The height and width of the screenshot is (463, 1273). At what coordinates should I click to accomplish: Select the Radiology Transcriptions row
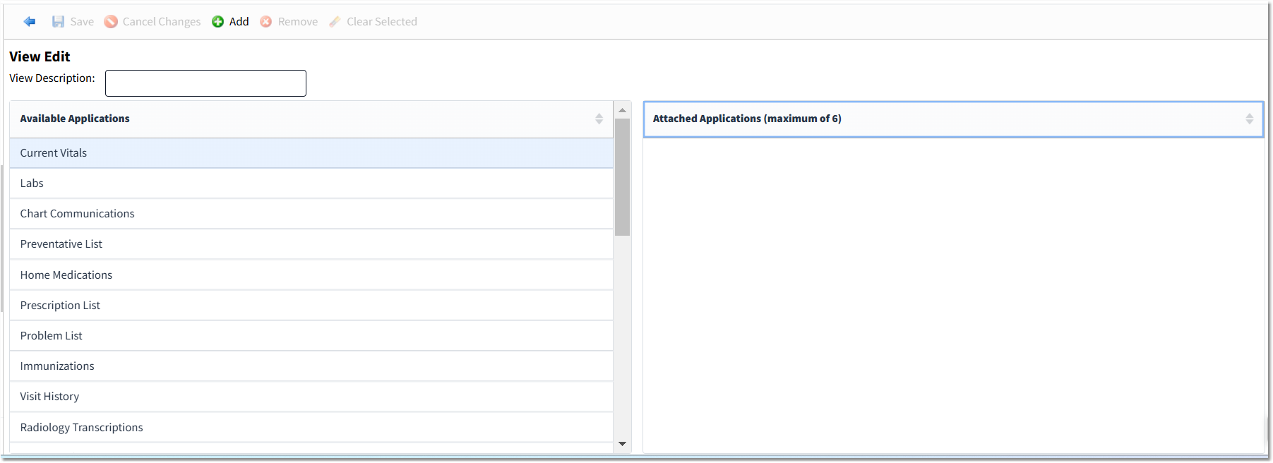click(x=311, y=428)
